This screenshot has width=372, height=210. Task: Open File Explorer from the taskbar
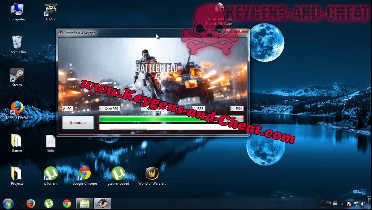click(x=85, y=204)
